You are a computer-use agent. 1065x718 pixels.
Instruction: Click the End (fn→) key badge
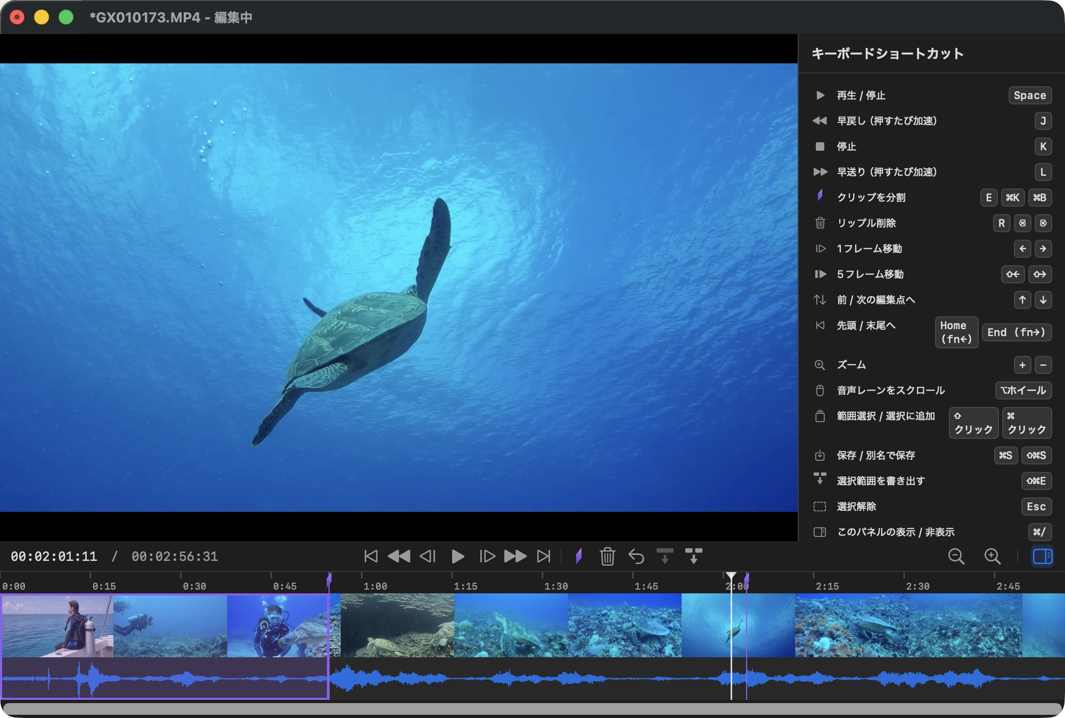coord(1017,332)
